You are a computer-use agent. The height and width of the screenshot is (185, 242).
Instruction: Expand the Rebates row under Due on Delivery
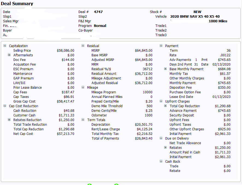pyautogui.click(x=165, y=147)
